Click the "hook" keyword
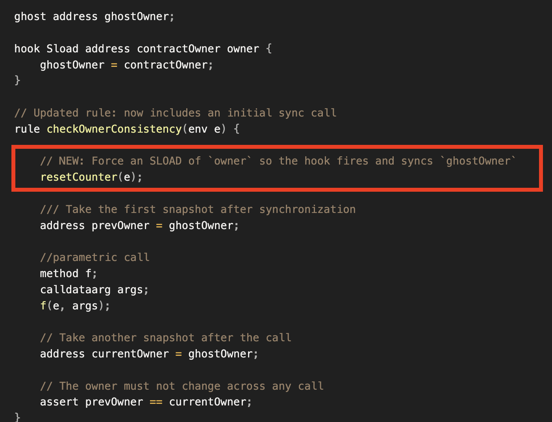 point(27,49)
